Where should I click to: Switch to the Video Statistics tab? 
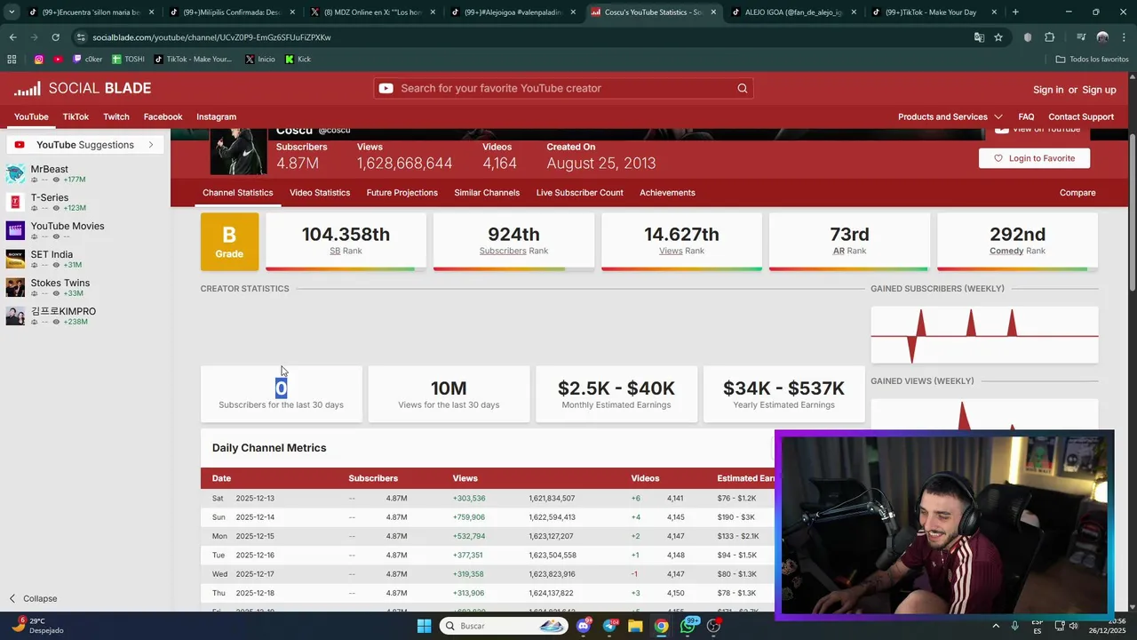tap(320, 192)
